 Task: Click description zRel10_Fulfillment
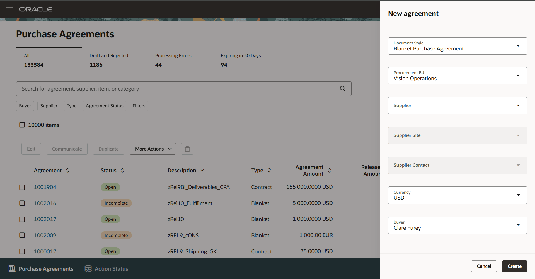(x=190, y=203)
